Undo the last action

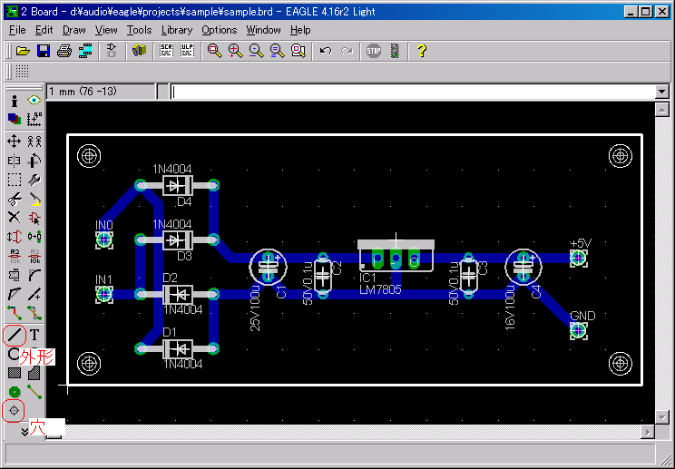pyautogui.click(x=326, y=51)
